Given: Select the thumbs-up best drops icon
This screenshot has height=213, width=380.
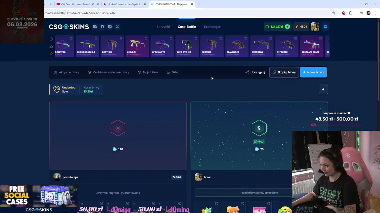Looking at the screenshot, I should click(51, 46).
